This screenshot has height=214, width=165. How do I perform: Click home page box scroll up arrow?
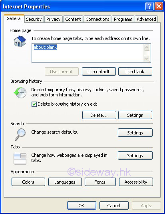147,48
